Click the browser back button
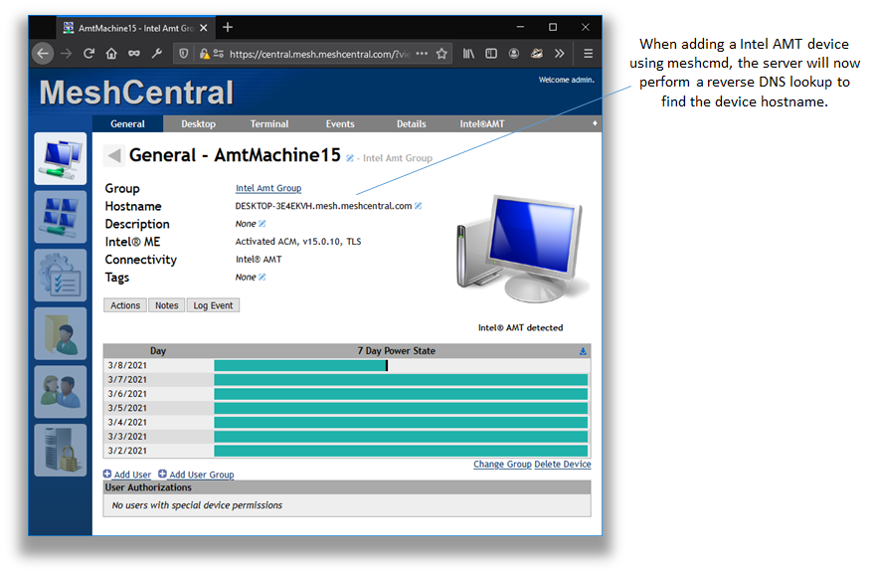 point(43,54)
